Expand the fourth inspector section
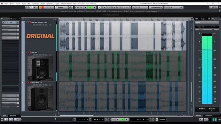The width and height of the screenshot is (221, 124). point(10,34)
